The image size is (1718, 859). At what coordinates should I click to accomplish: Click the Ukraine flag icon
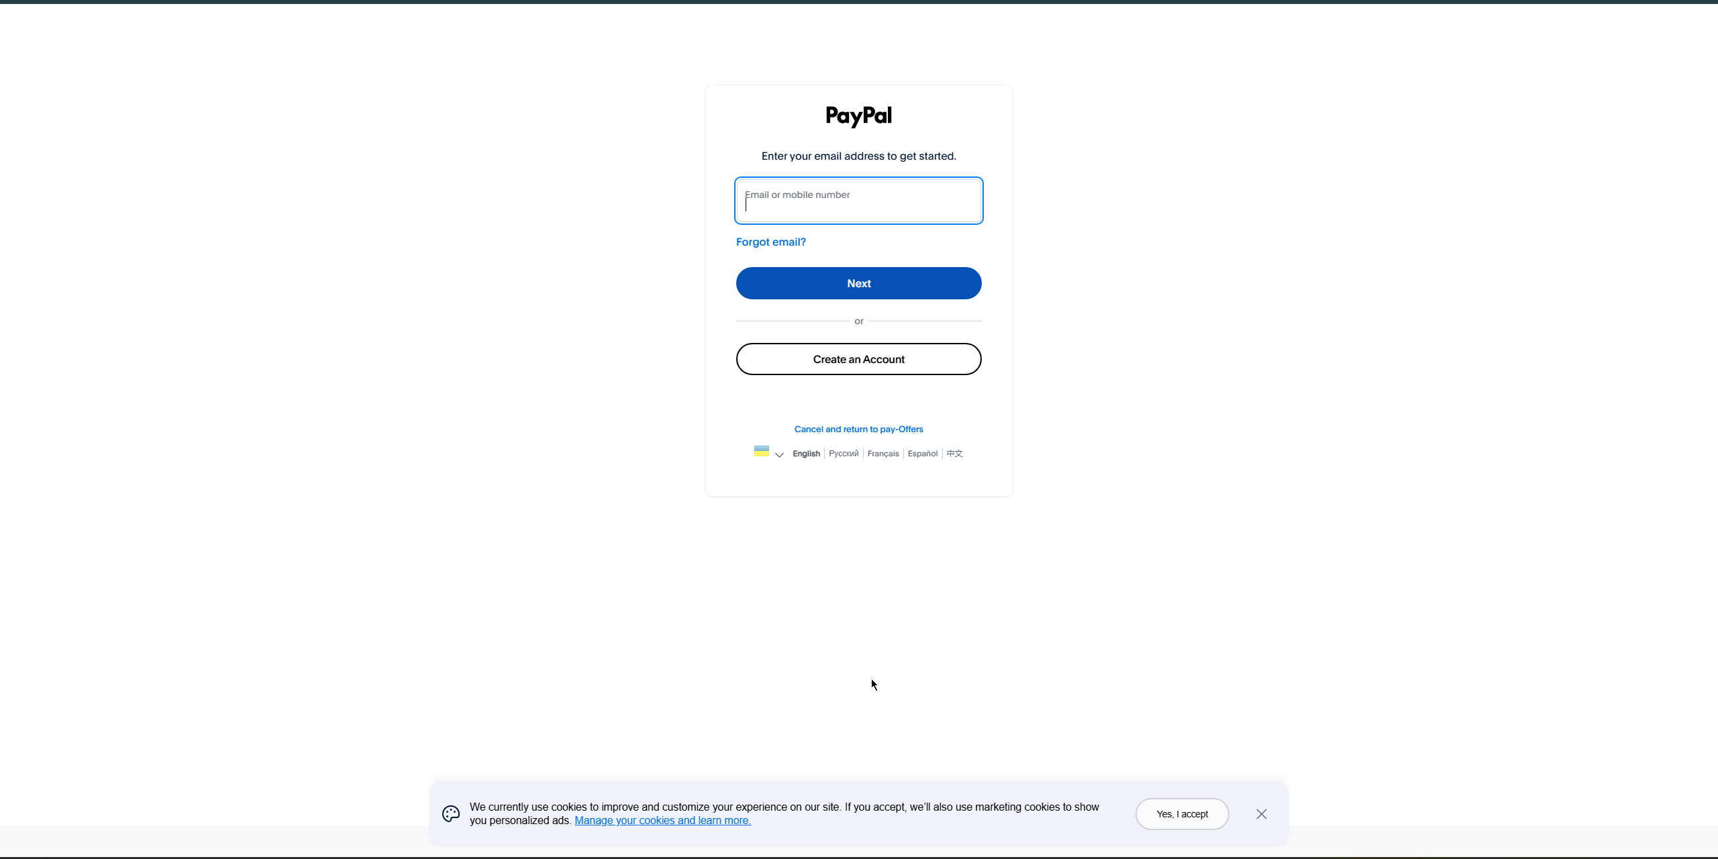pyautogui.click(x=761, y=452)
